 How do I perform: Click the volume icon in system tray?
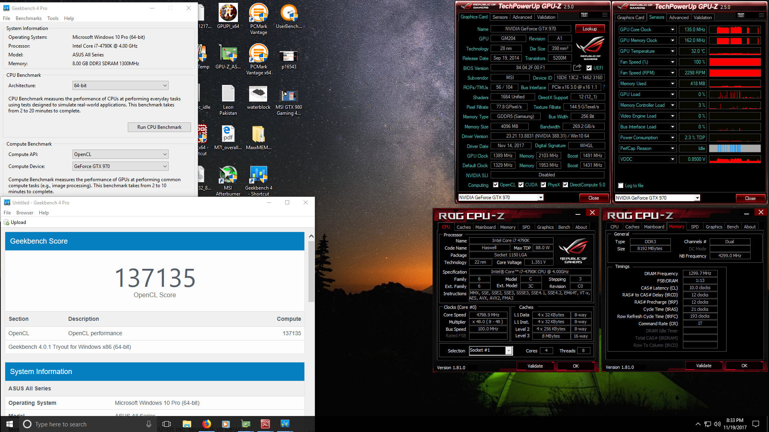coord(717,424)
